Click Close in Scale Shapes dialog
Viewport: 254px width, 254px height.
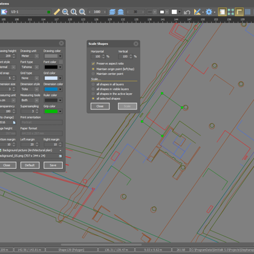(100, 106)
